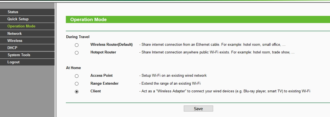Image resolution: width=330 pixels, height=117 pixels.
Task: Click the Range Extender label text
Action: pyautogui.click(x=105, y=83)
